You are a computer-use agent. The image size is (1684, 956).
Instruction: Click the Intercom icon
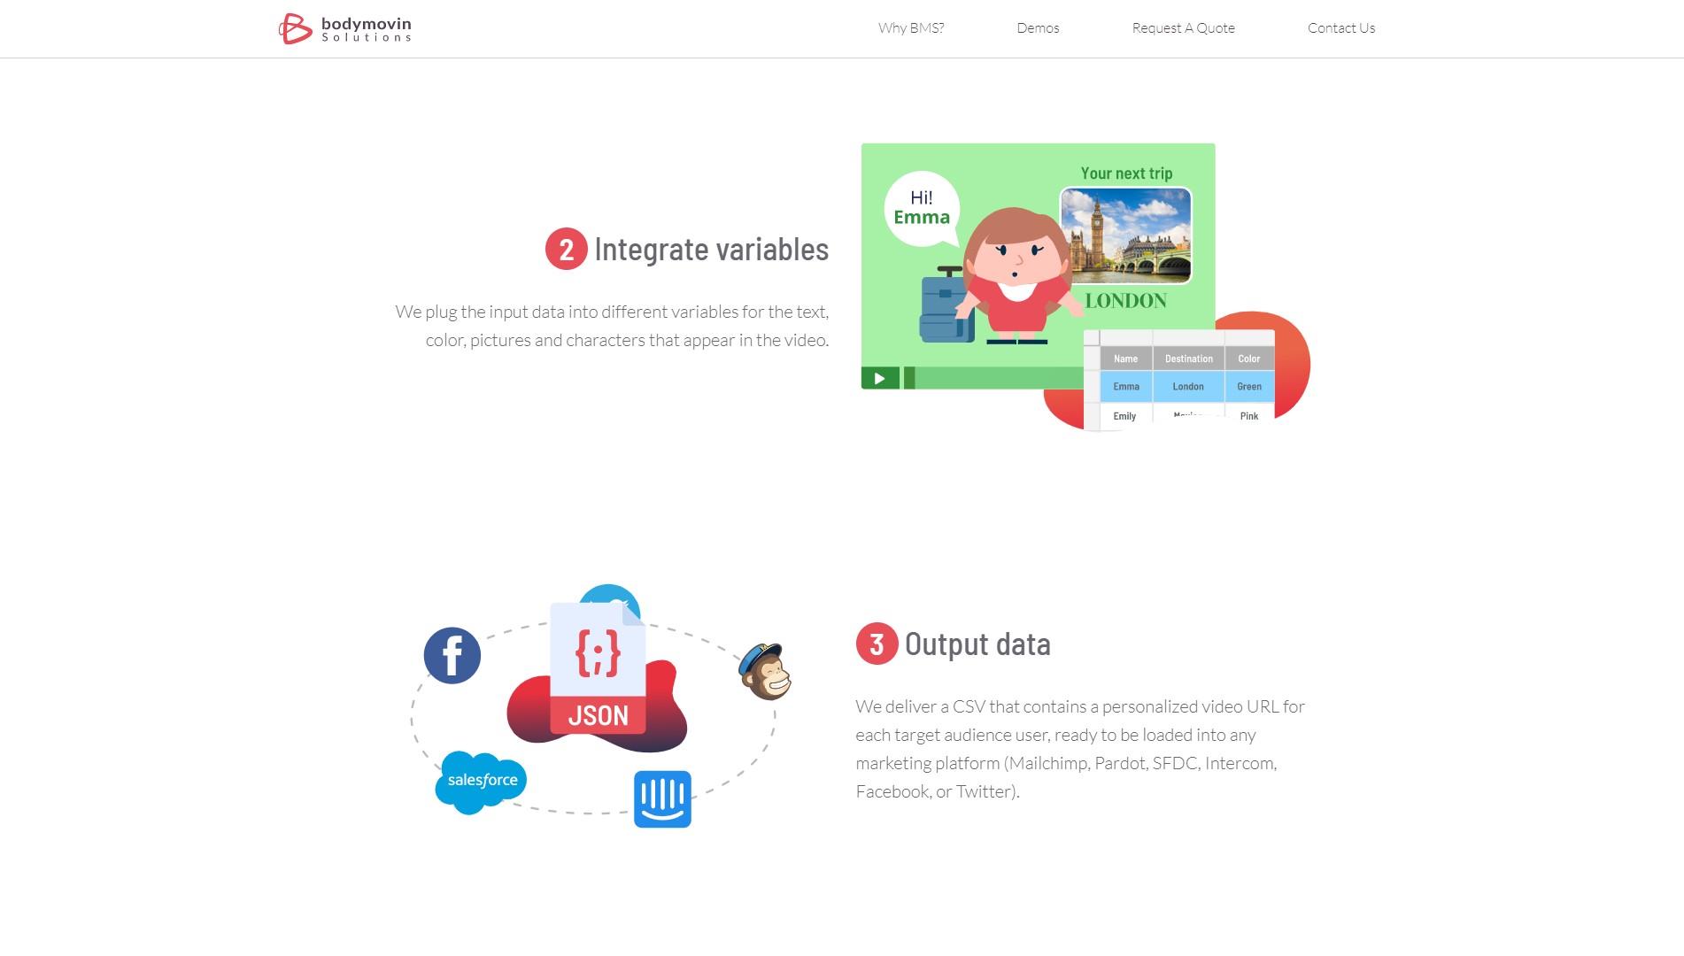[662, 799]
